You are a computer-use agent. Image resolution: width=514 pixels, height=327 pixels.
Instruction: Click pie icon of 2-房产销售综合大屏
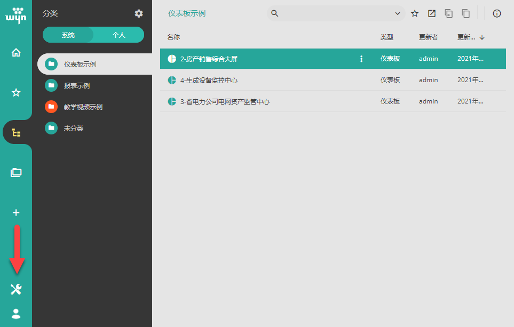click(x=172, y=59)
